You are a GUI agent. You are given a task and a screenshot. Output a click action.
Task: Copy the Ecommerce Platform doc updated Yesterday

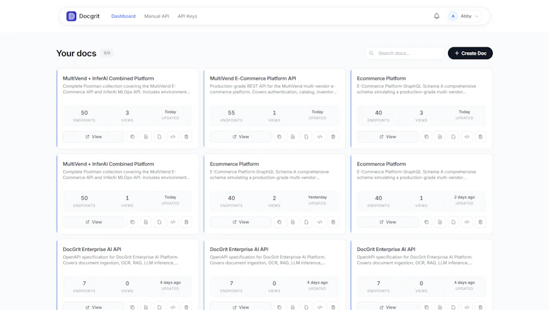point(279,222)
